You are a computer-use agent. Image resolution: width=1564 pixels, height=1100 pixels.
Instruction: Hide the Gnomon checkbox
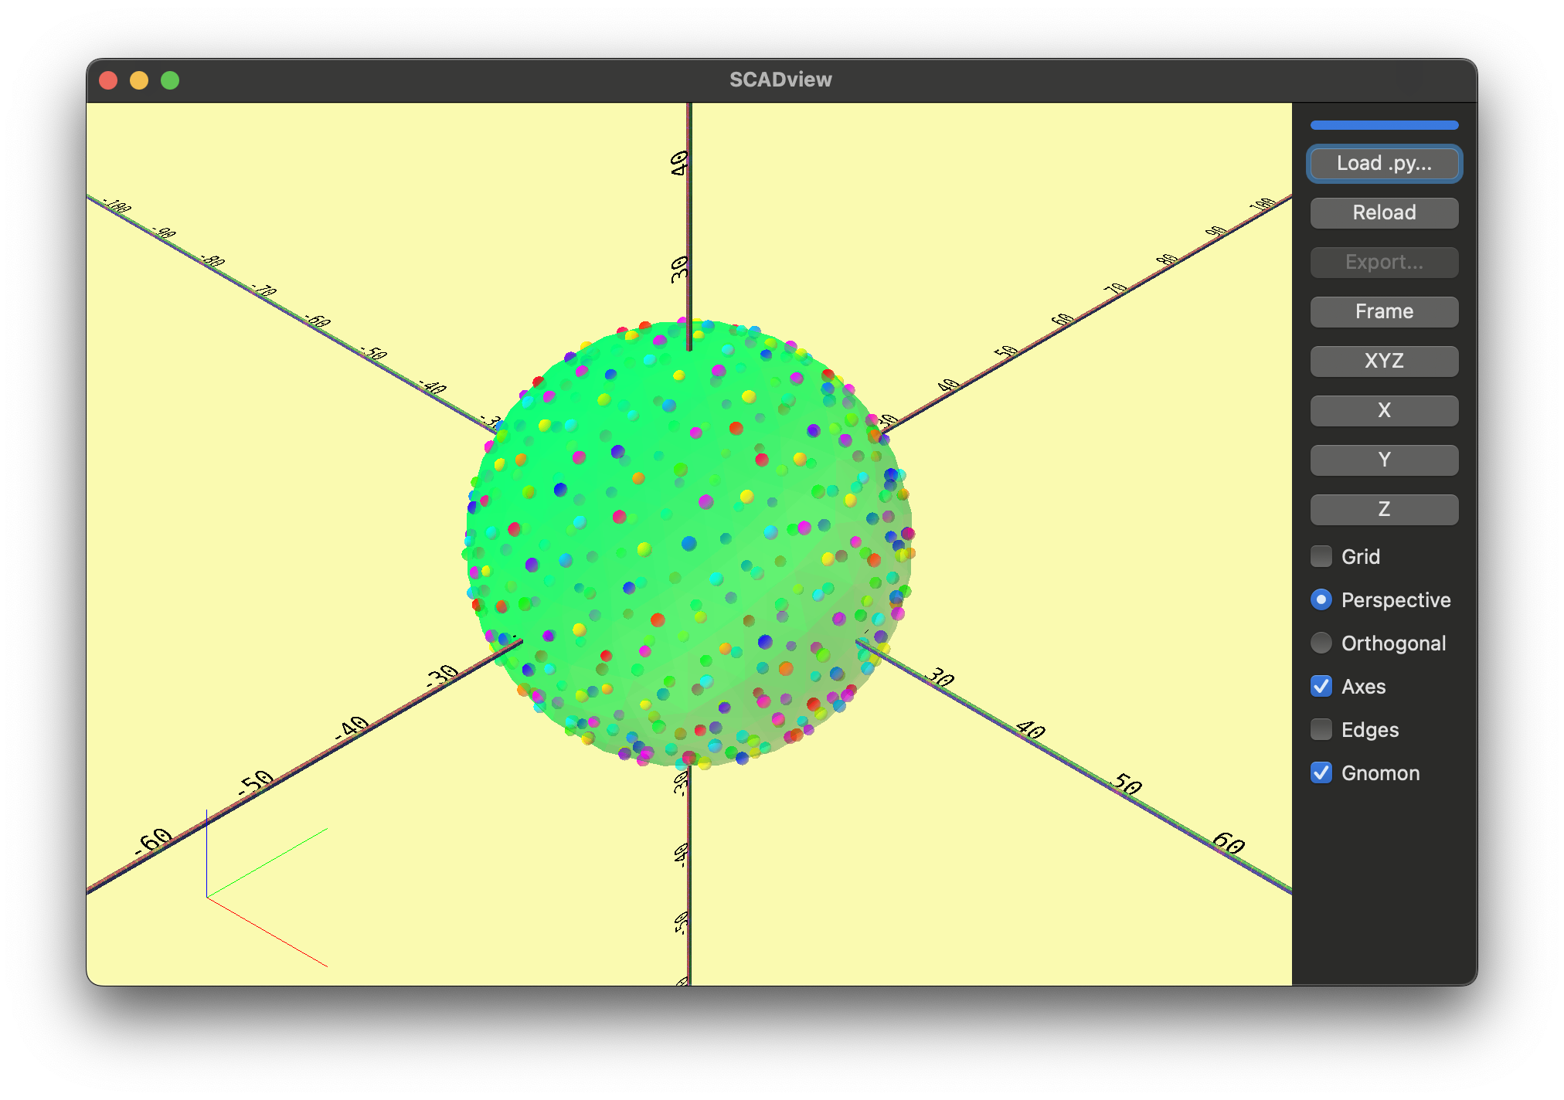tap(1321, 772)
